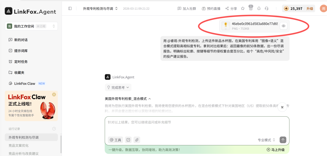Image resolution: width=327 pixels, height=156 pixels.
Task: Select 外观专利检测与尽调 run record
Action: [x=31, y=138]
